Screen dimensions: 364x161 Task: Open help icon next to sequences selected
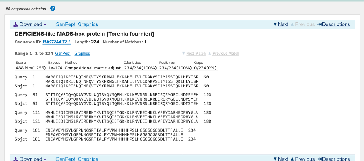pyautogui.click(x=53, y=9)
